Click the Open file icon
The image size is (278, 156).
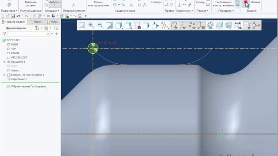click(x=8, y=16)
